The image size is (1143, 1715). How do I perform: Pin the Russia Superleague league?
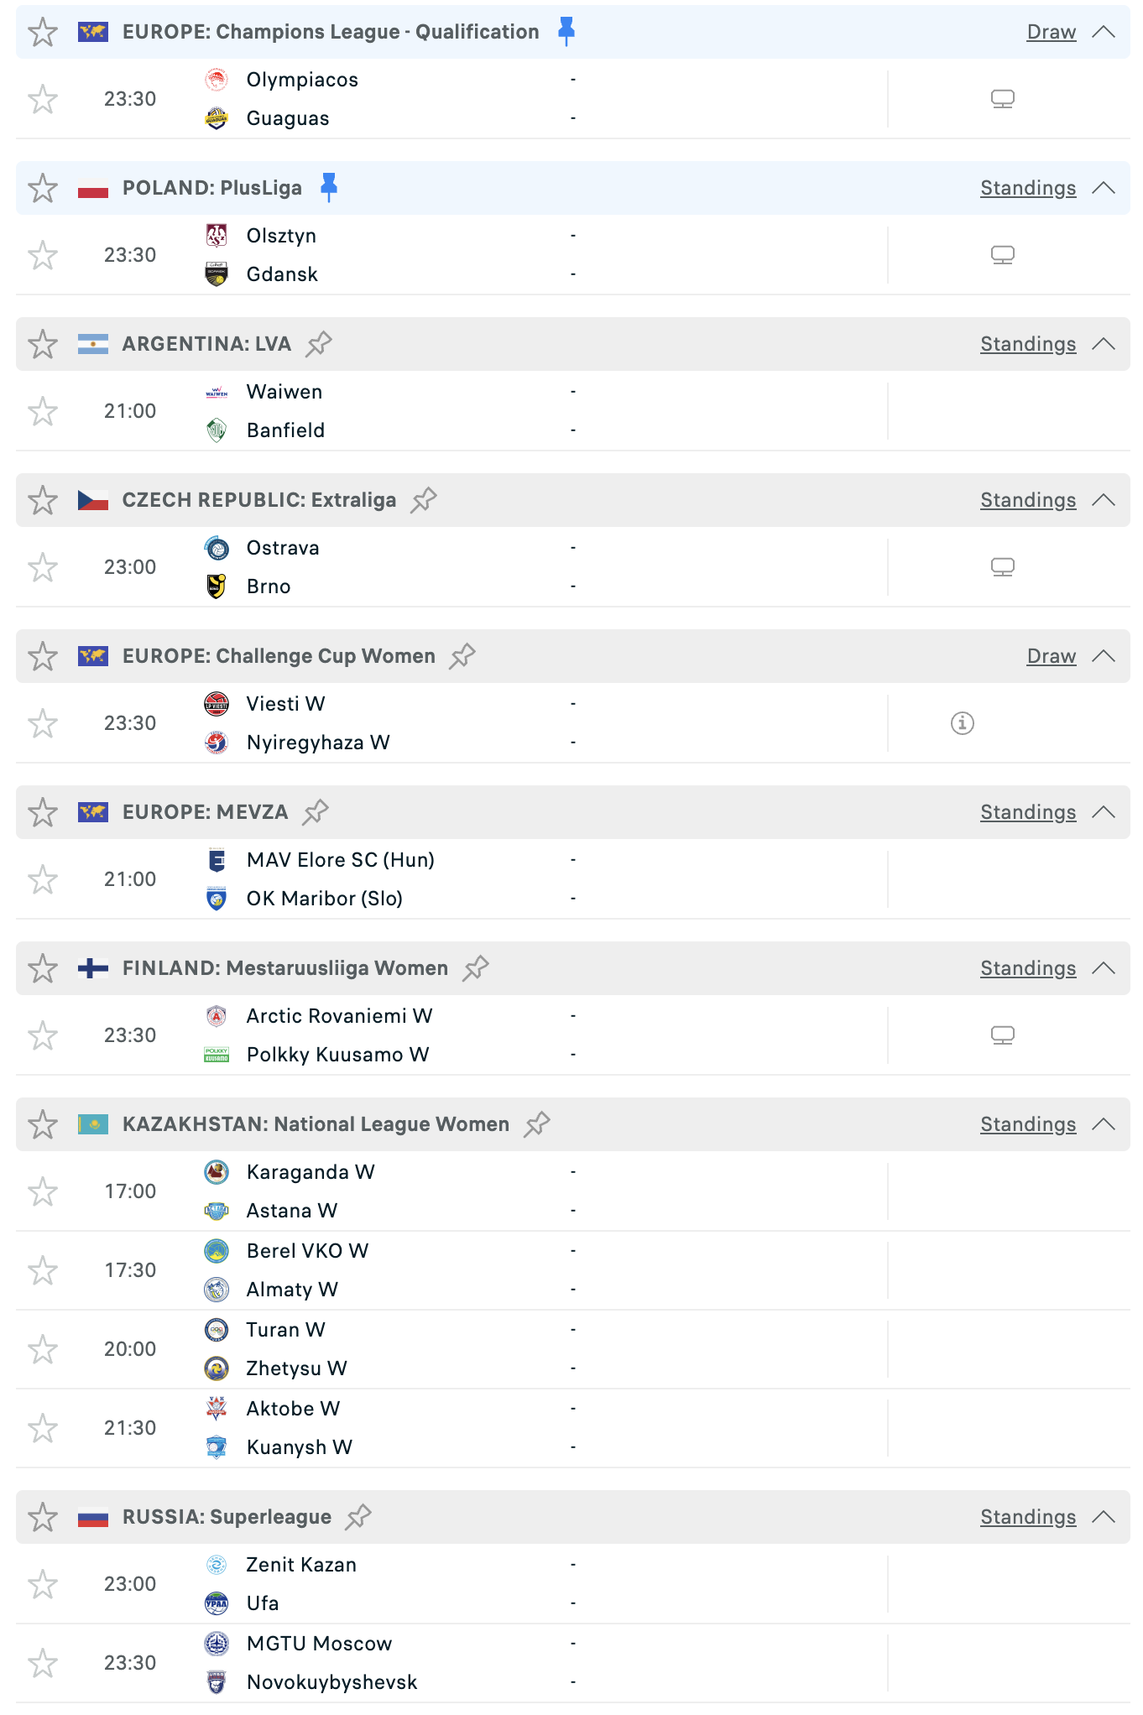click(358, 1517)
